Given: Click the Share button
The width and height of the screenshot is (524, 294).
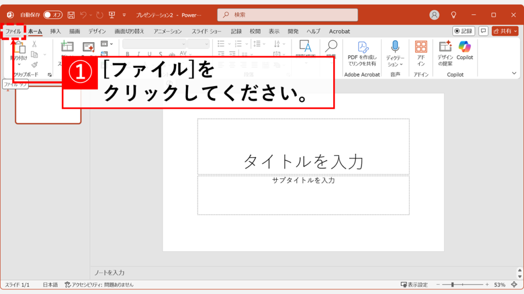Looking at the screenshot, I should (503, 31).
